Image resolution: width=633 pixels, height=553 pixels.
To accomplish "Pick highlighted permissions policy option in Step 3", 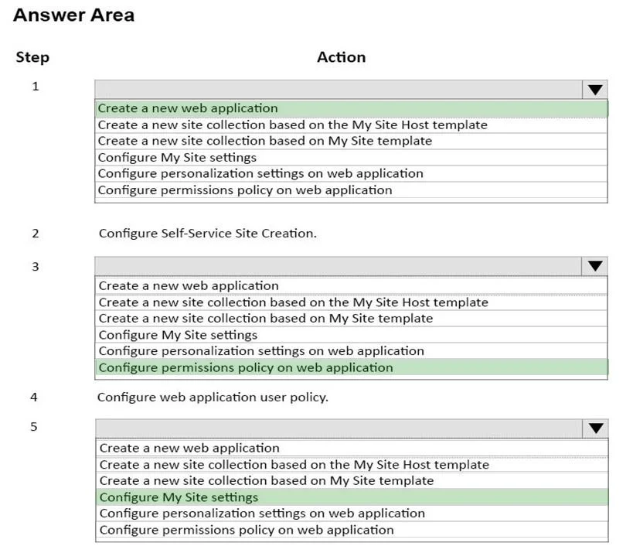I will coord(351,367).
